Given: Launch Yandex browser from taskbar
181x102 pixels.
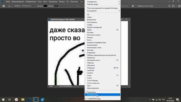Looking at the screenshot, I should point(16,99).
